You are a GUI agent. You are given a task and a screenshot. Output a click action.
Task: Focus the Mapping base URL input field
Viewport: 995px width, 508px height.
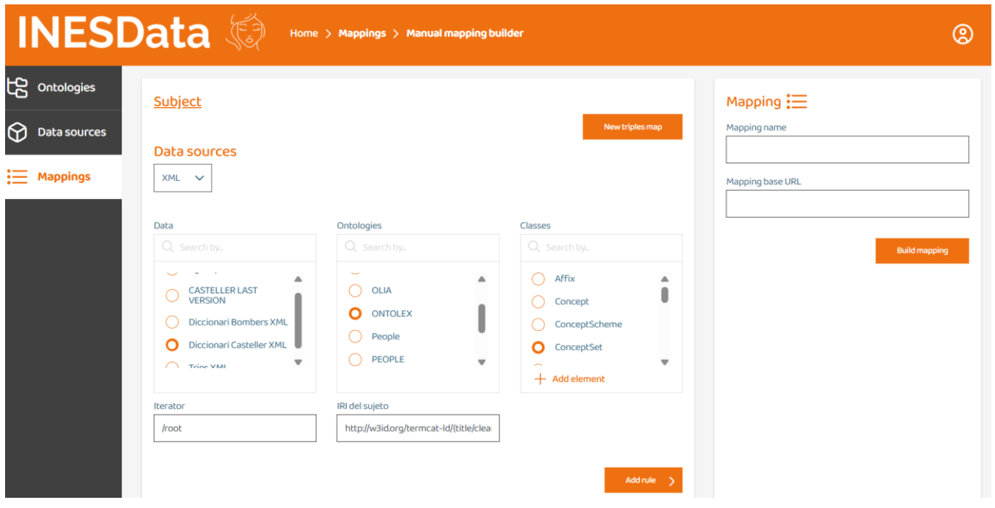pos(847,204)
